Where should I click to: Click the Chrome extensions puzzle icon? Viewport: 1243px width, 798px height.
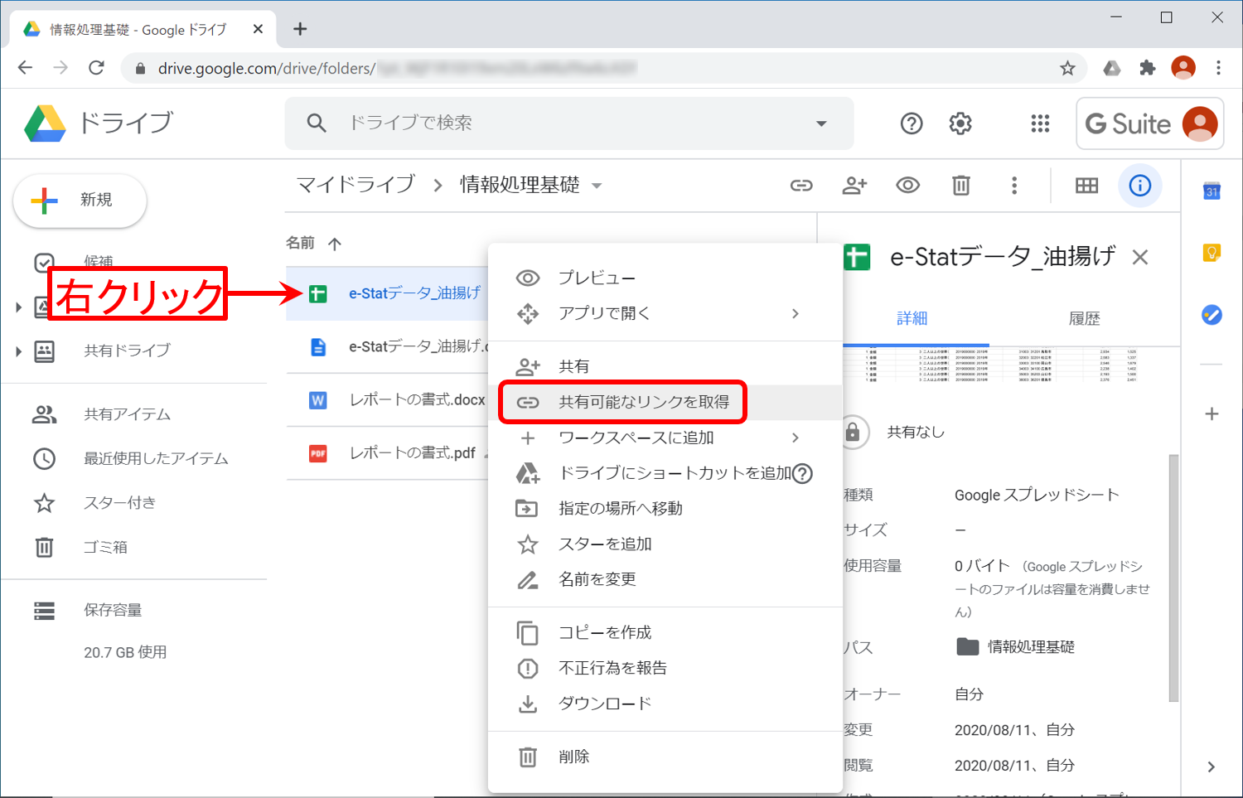click(1147, 68)
